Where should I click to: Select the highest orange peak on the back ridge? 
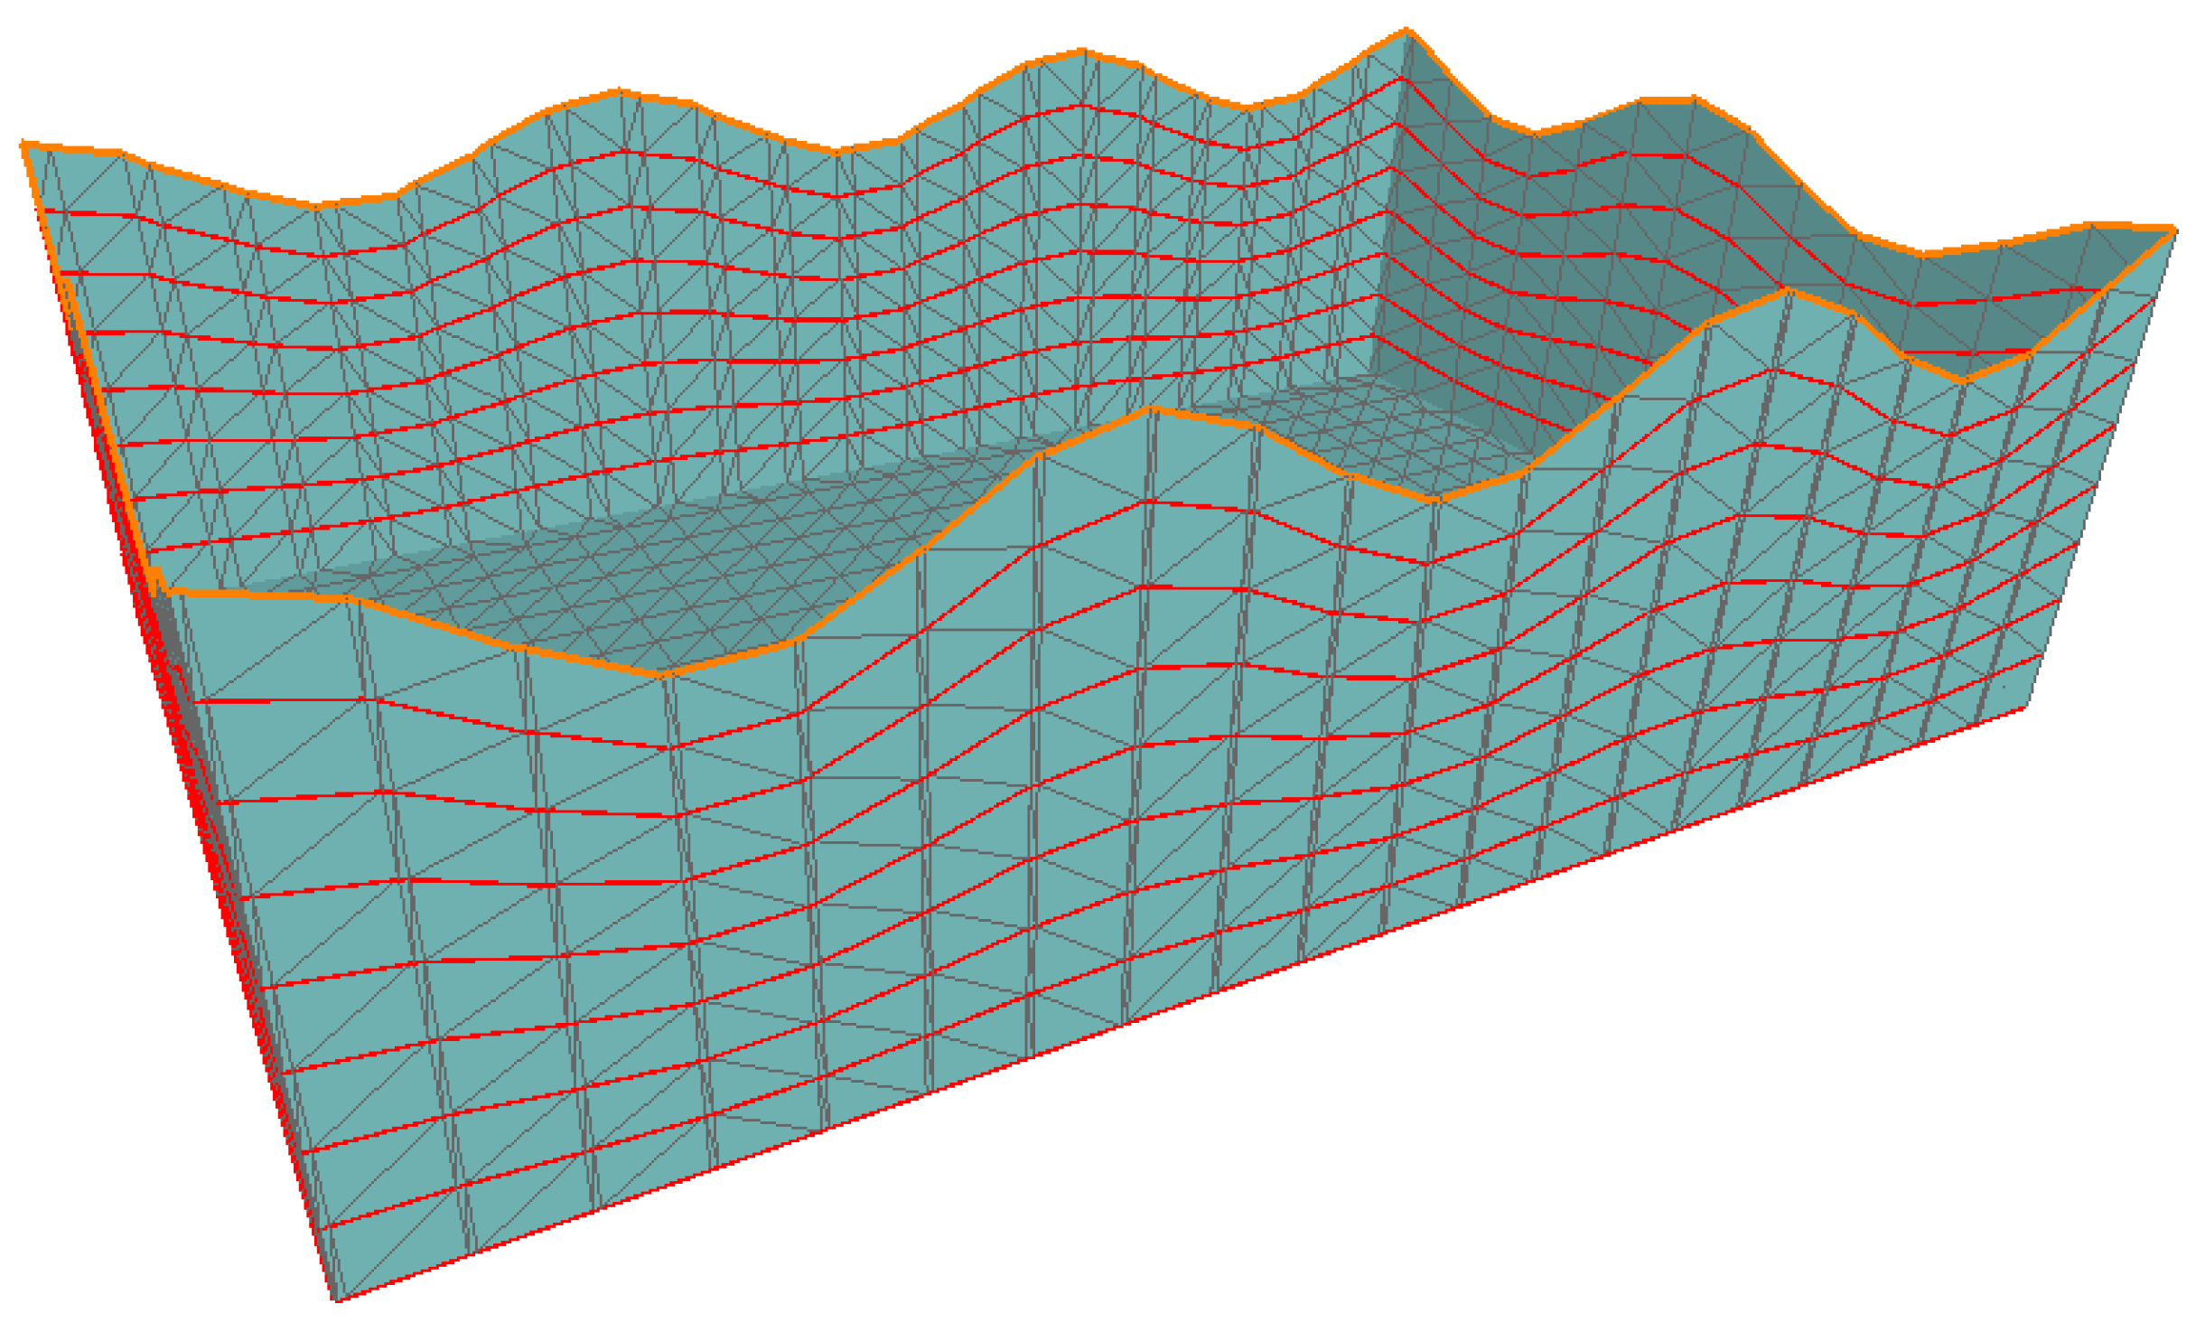[1406, 32]
